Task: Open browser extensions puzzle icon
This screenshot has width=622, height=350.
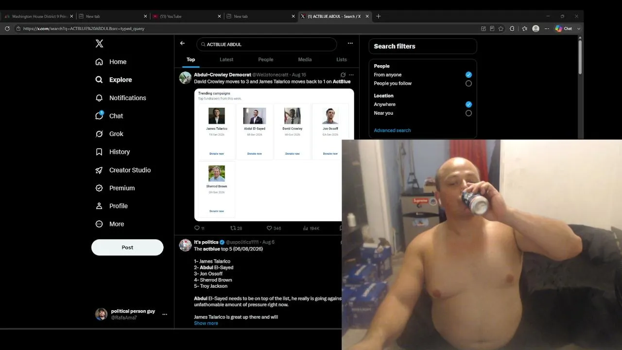Action: (x=512, y=29)
